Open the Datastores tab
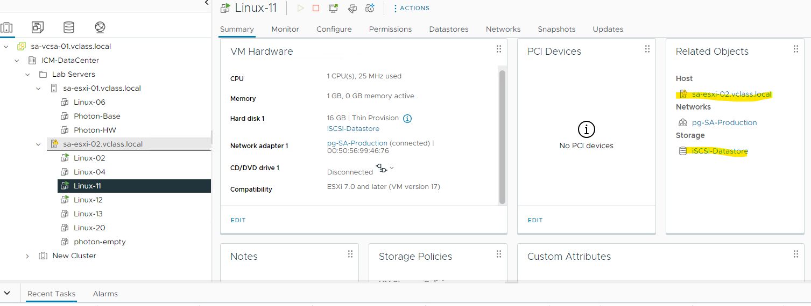Screen dimensions: 811x306 tap(449, 30)
